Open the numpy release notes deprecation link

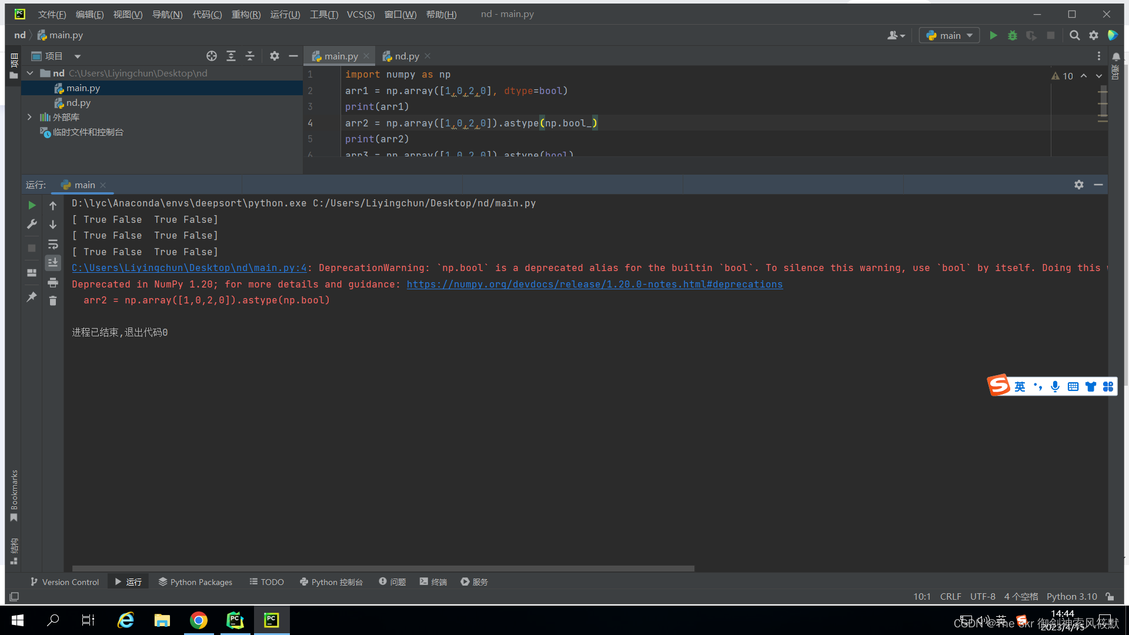click(594, 284)
